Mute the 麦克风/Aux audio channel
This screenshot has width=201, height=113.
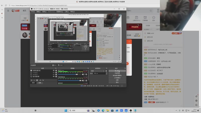tap(83, 74)
